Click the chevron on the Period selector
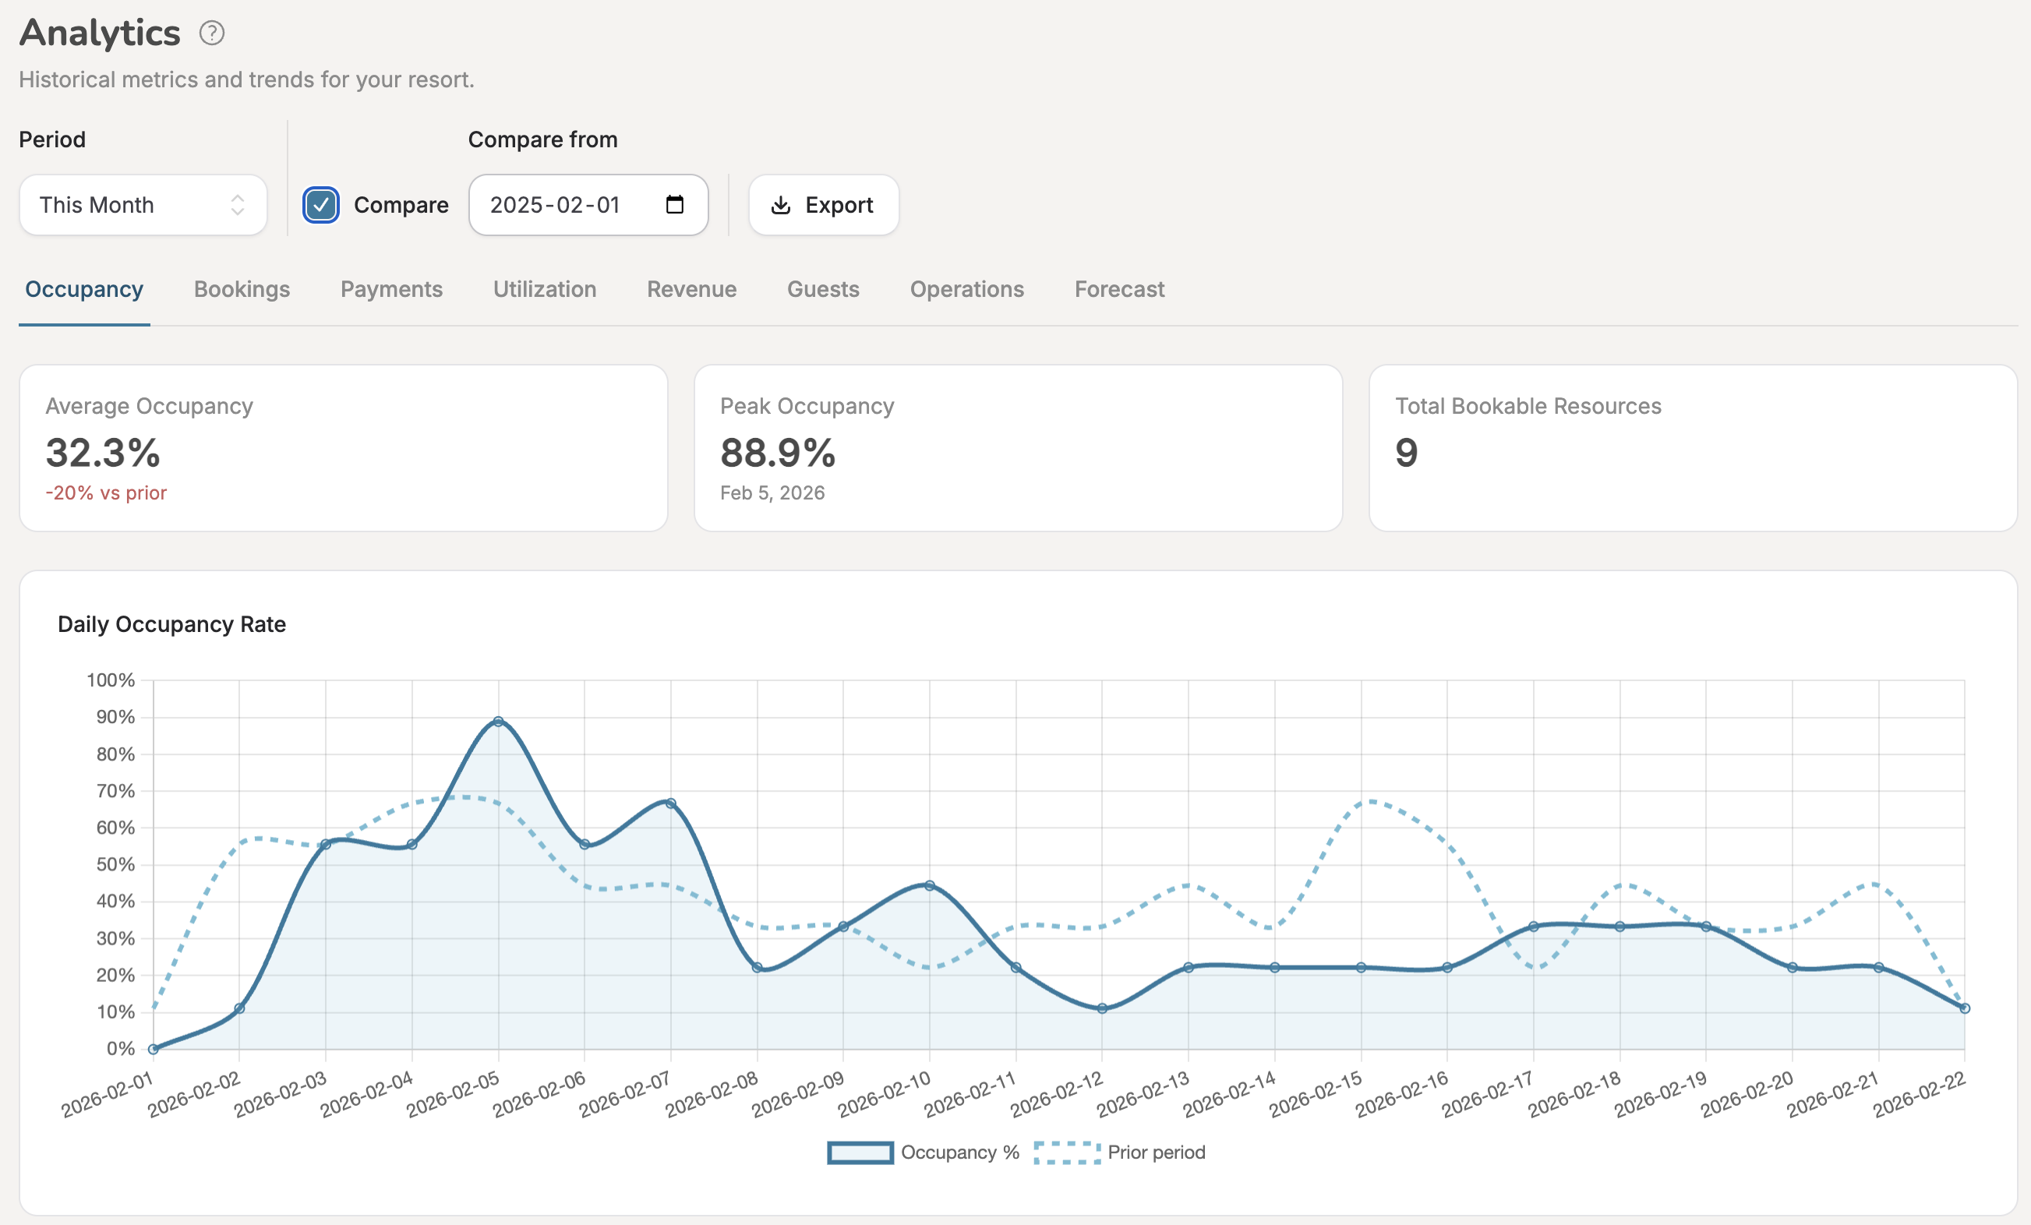Image resolution: width=2031 pixels, height=1225 pixels. point(238,205)
